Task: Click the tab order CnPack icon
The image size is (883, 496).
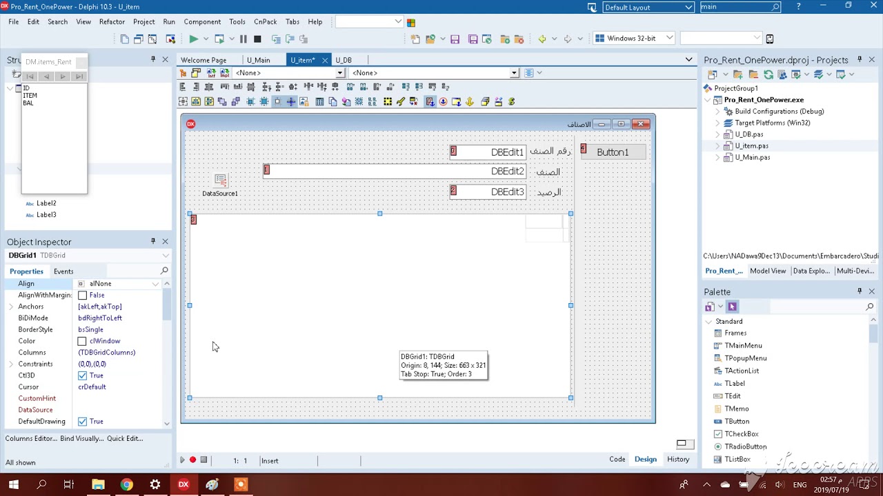Action: pos(430,101)
